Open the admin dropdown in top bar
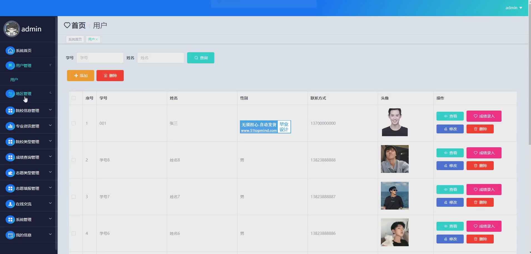The height and width of the screenshot is (254, 531). tap(513, 8)
